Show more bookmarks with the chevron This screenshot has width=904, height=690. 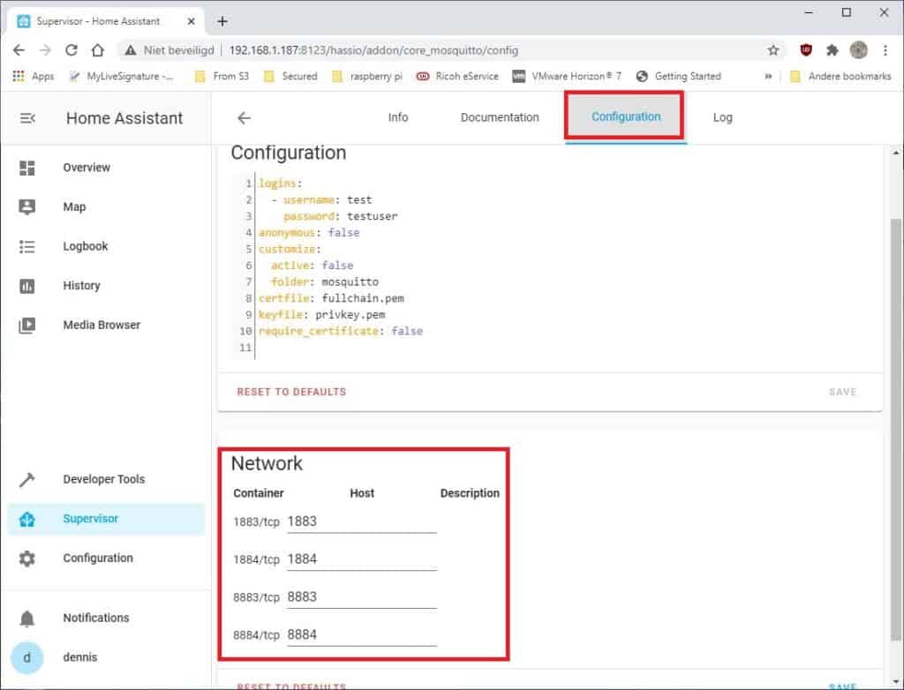click(768, 76)
